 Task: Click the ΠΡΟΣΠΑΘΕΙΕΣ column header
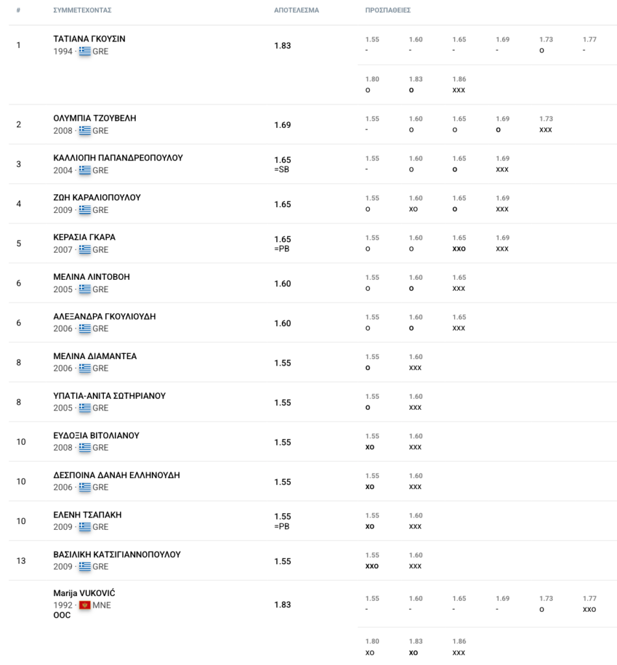(x=388, y=11)
